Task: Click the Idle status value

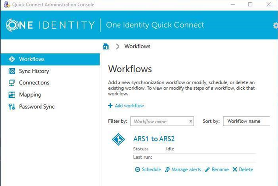Action: 170,149
